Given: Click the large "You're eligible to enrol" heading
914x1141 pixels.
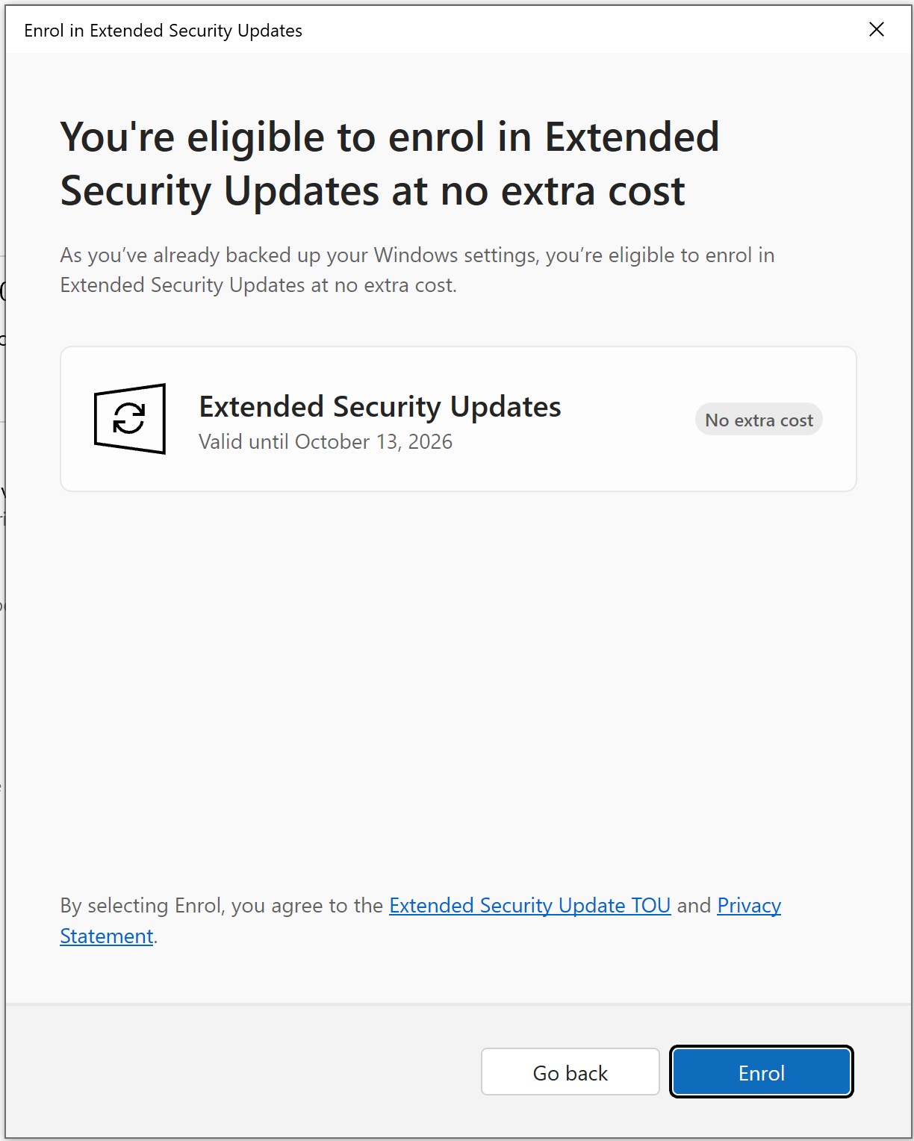Looking at the screenshot, I should pyautogui.click(x=388, y=164).
